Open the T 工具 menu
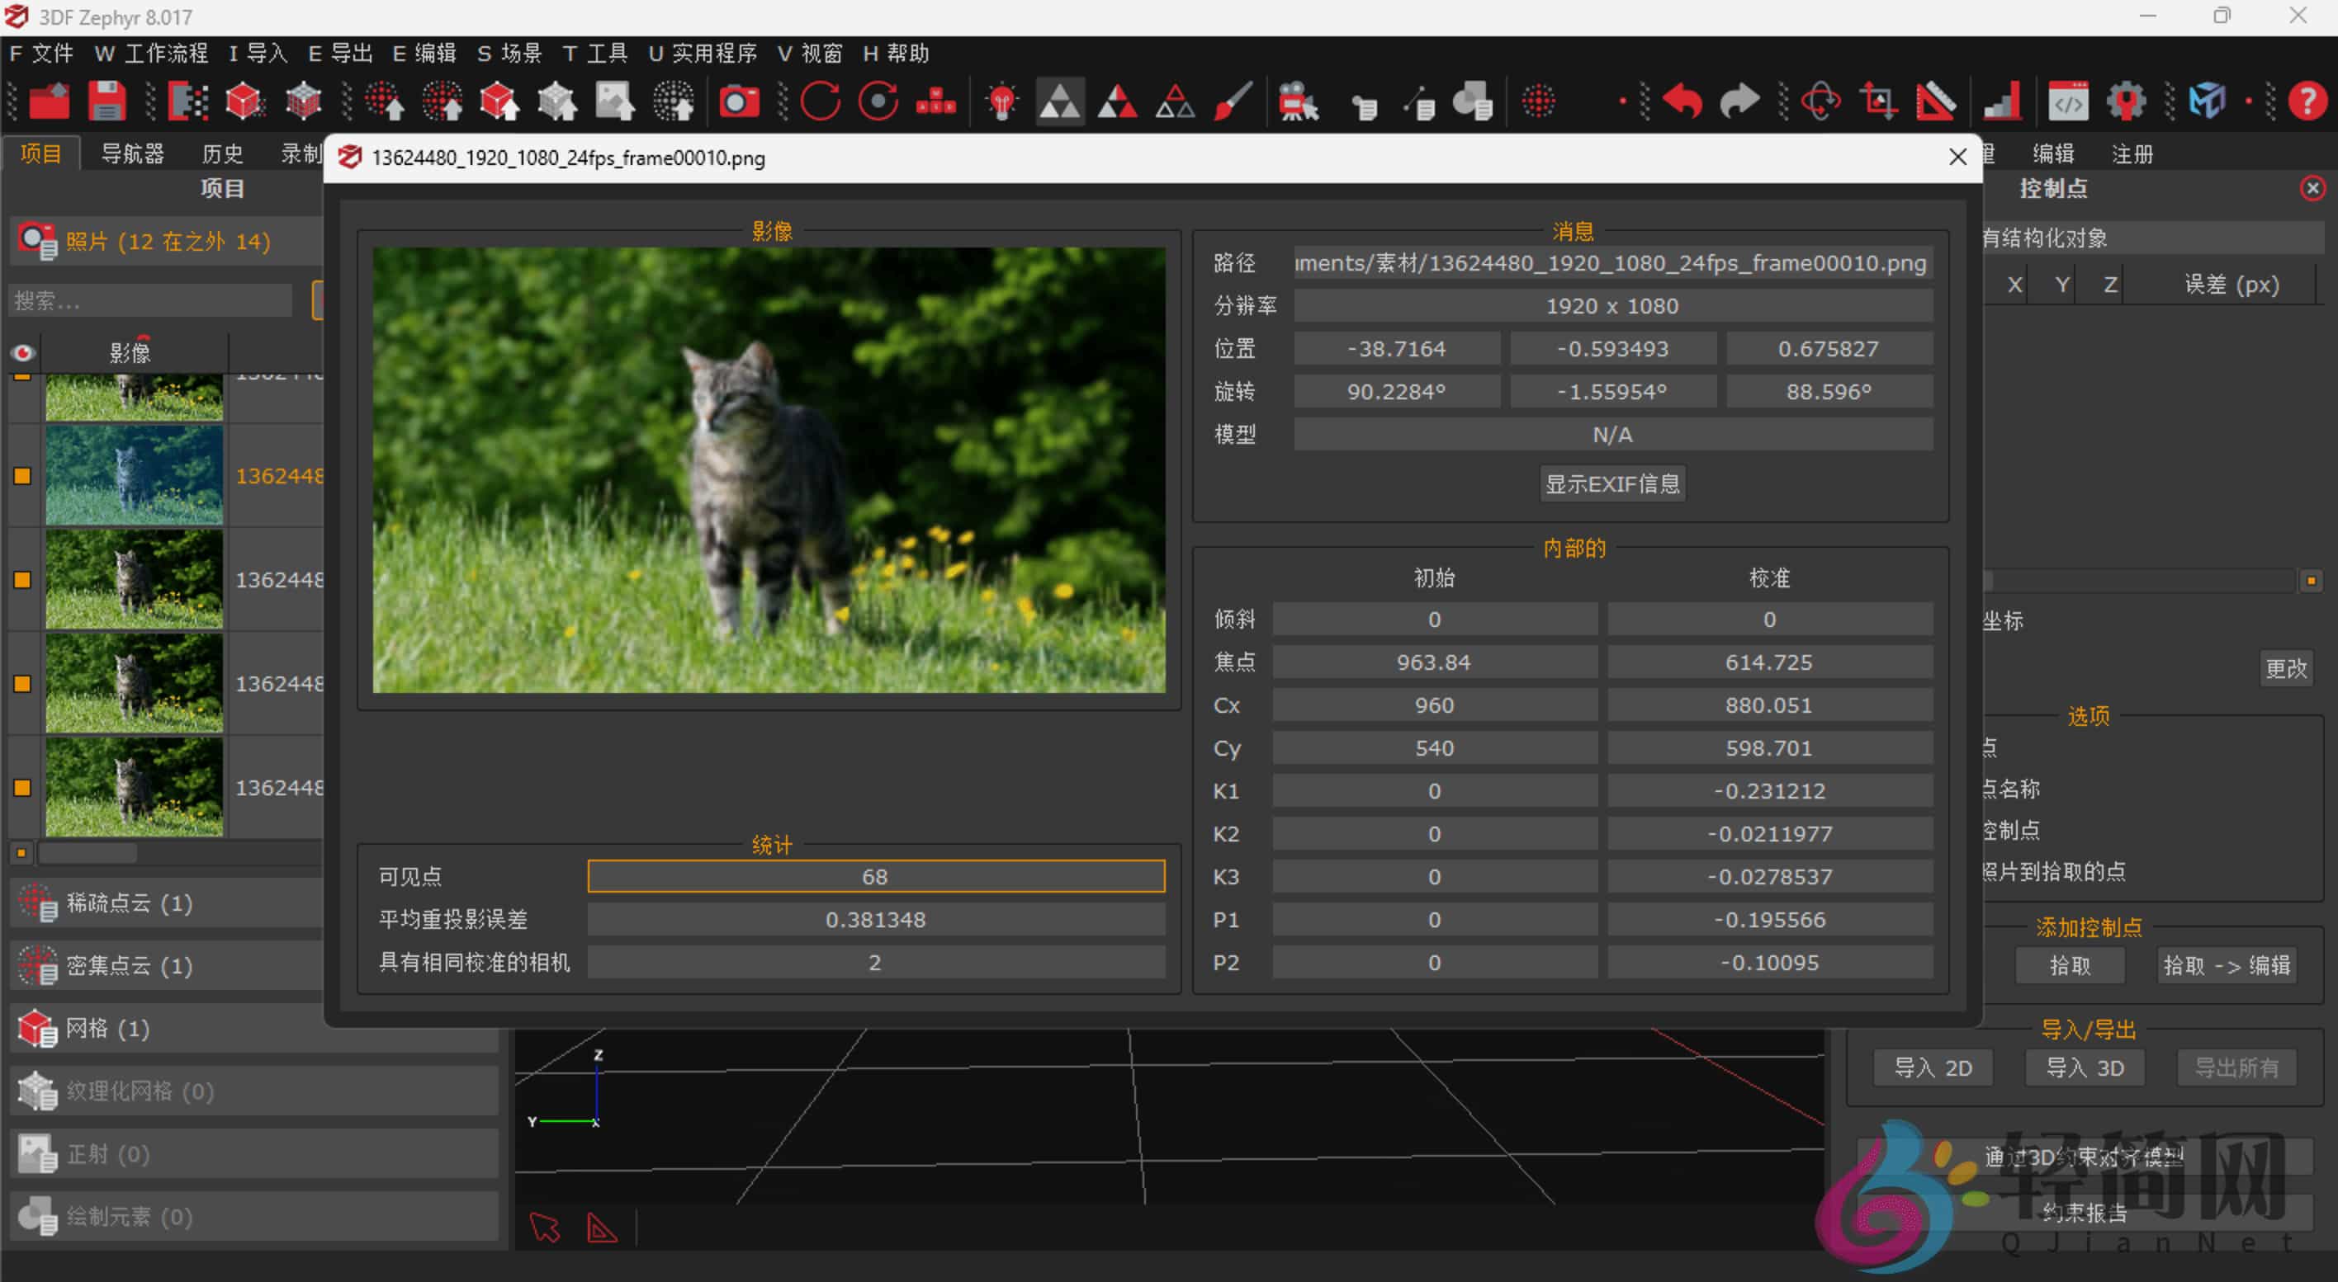 594,54
